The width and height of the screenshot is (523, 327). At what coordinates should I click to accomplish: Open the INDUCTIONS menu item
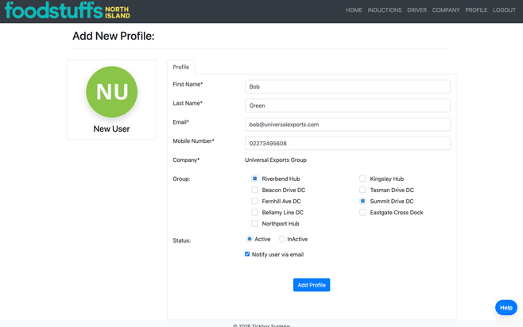coord(385,10)
